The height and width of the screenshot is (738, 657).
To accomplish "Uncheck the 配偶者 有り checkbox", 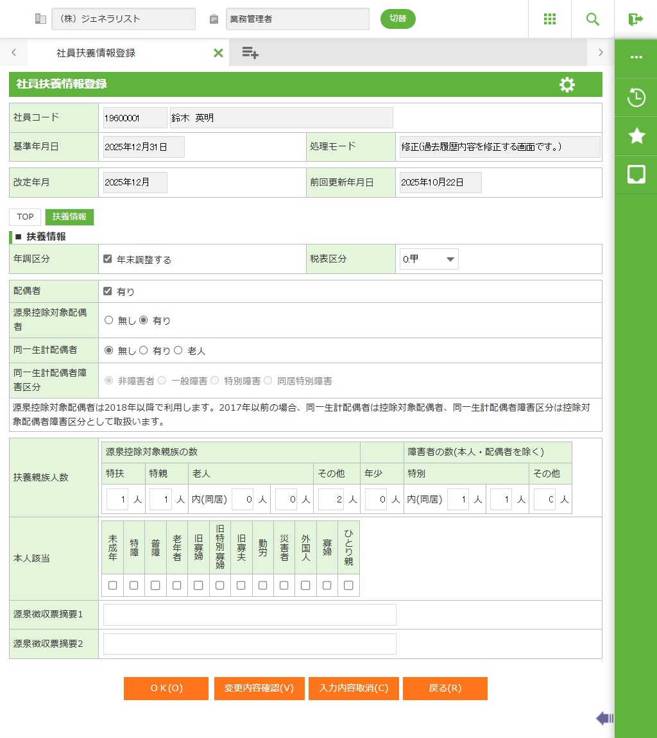I will [108, 291].
